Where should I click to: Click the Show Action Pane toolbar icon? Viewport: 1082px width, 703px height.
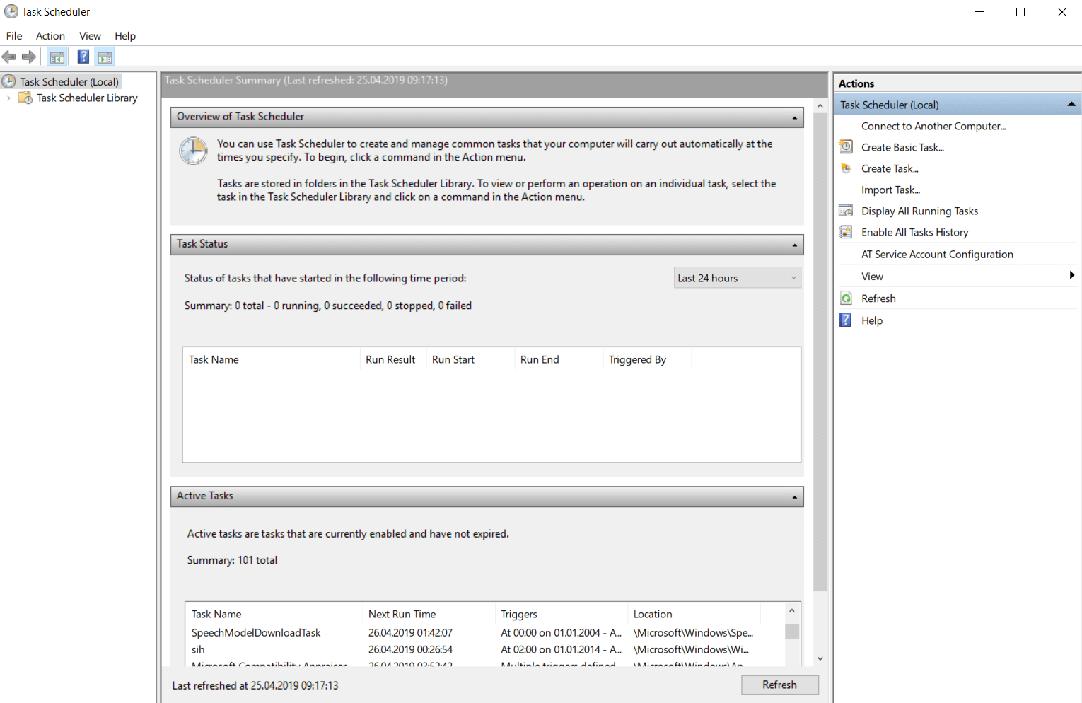click(x=105, y=57)
